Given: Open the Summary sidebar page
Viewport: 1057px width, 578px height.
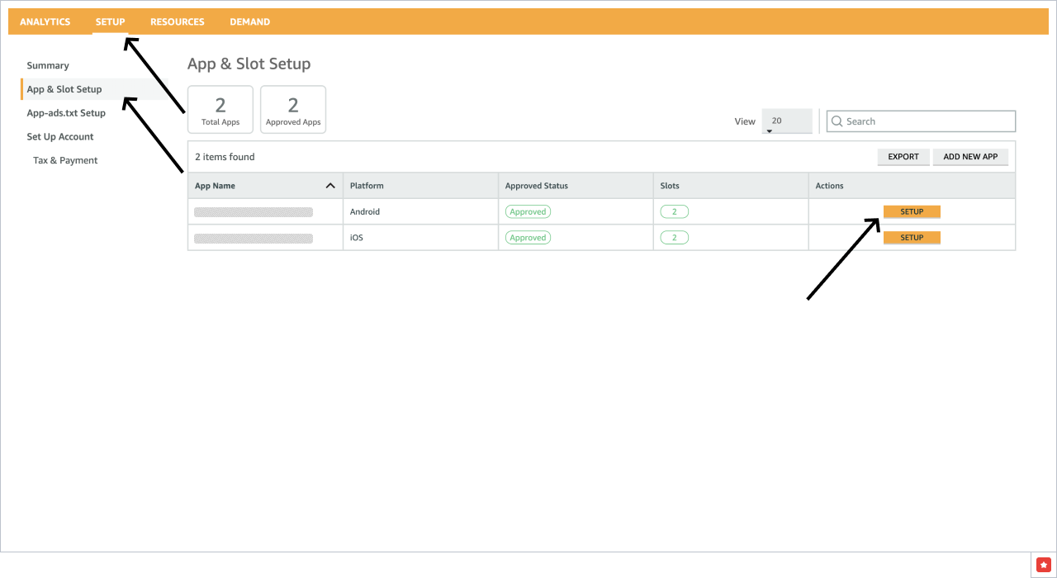Looking at the screenshot, I should pos(47,65).
